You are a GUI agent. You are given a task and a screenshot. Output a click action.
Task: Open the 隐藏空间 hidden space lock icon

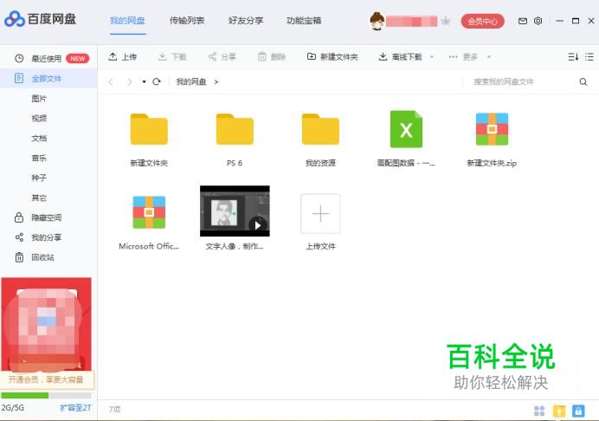point(19,217)
